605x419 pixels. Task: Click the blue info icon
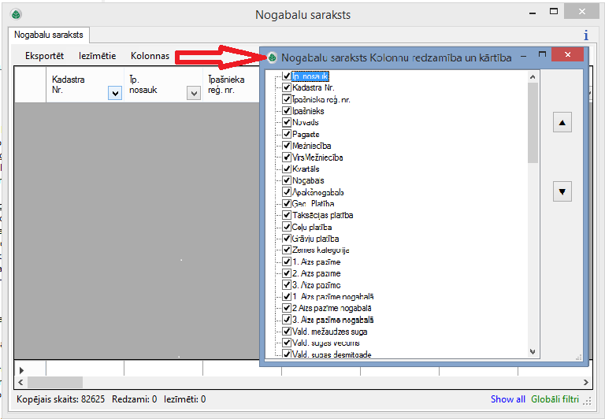(585, 35)
